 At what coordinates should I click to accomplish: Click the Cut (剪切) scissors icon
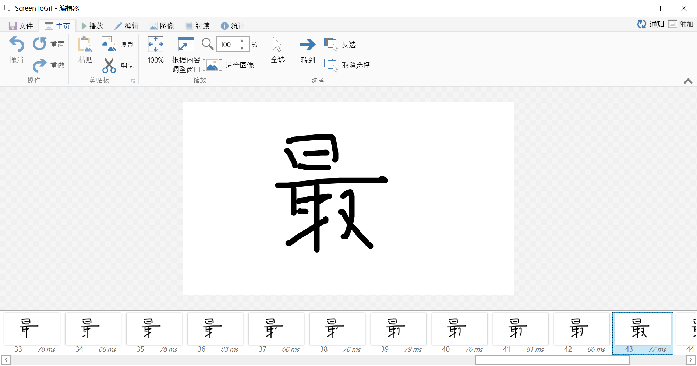[x=109, y=65]
